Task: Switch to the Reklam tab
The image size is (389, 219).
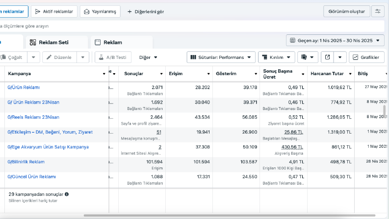Action: 122,42
